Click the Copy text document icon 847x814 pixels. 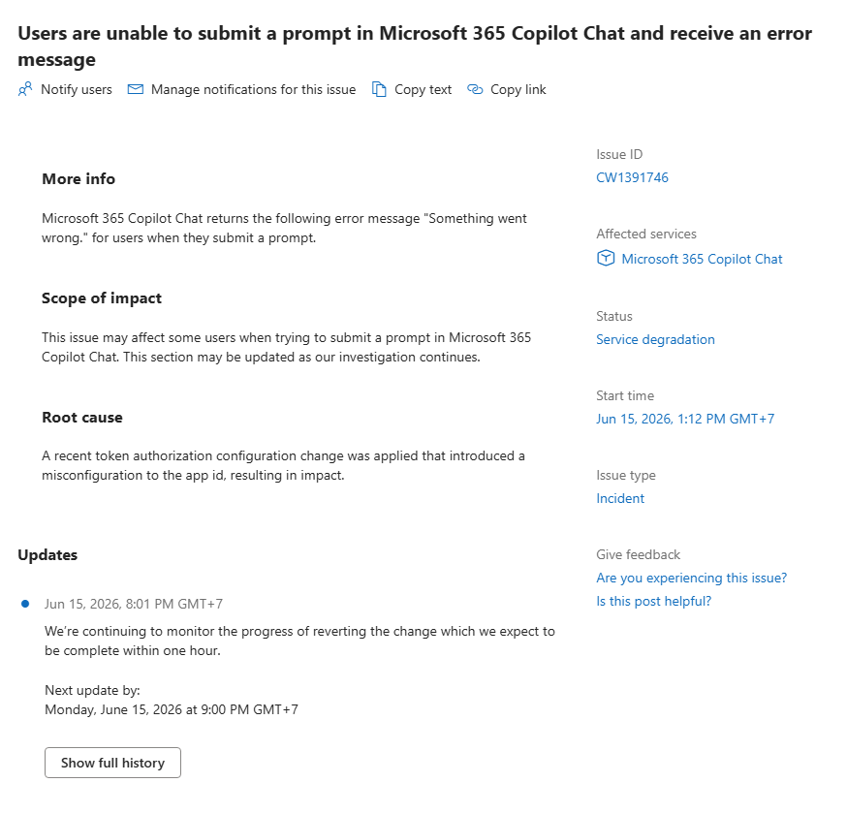coord(379,89)
